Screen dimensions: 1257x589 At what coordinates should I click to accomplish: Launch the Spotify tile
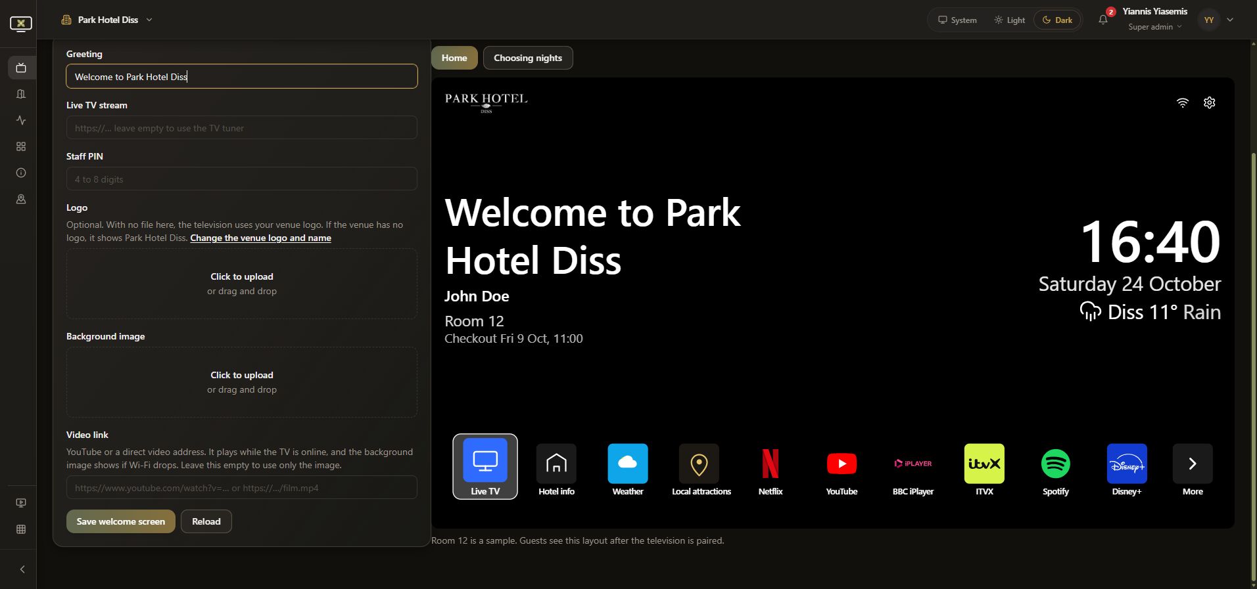[1056, 469]
